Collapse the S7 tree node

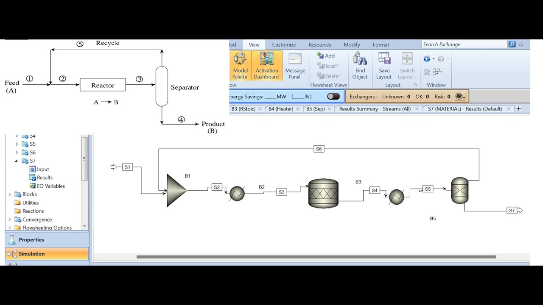pyautogui.click(x=16, y=161)
